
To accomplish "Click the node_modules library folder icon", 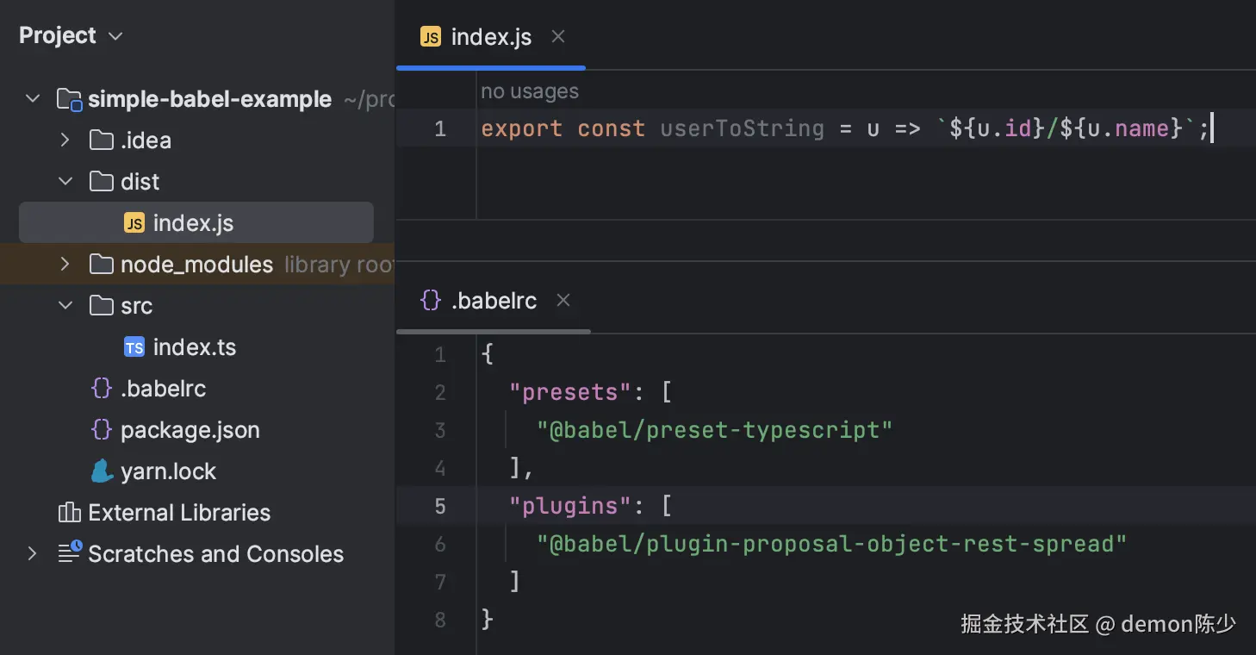I will click(x=101, y=264).
